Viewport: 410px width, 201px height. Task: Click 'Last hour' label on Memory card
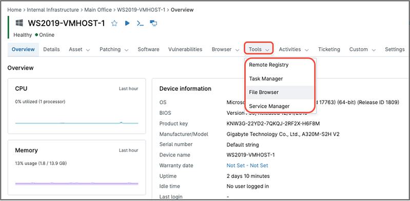pos(128,150)
